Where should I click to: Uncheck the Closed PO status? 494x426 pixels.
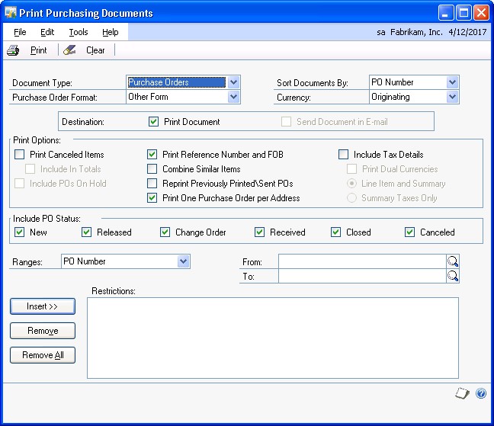tap(336, 232)
